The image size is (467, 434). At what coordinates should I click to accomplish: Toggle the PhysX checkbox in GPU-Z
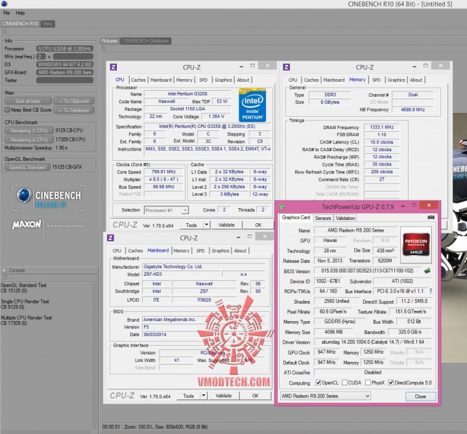point(368,383)
